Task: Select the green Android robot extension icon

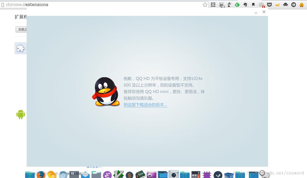Action: (21, 114)
